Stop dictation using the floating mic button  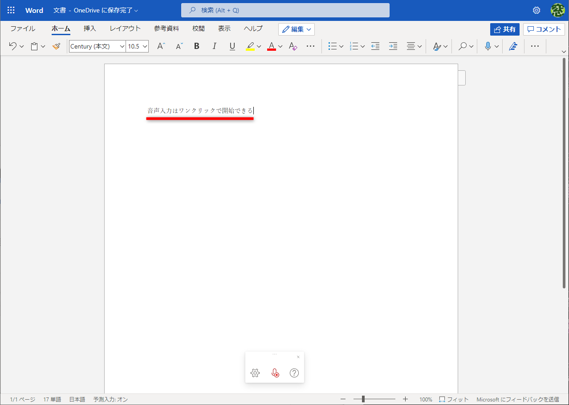[x=275, y=373]
